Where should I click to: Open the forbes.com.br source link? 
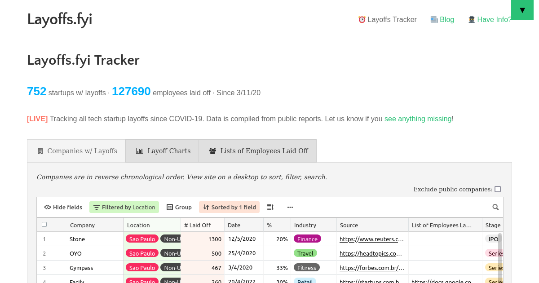pos(372,268)
